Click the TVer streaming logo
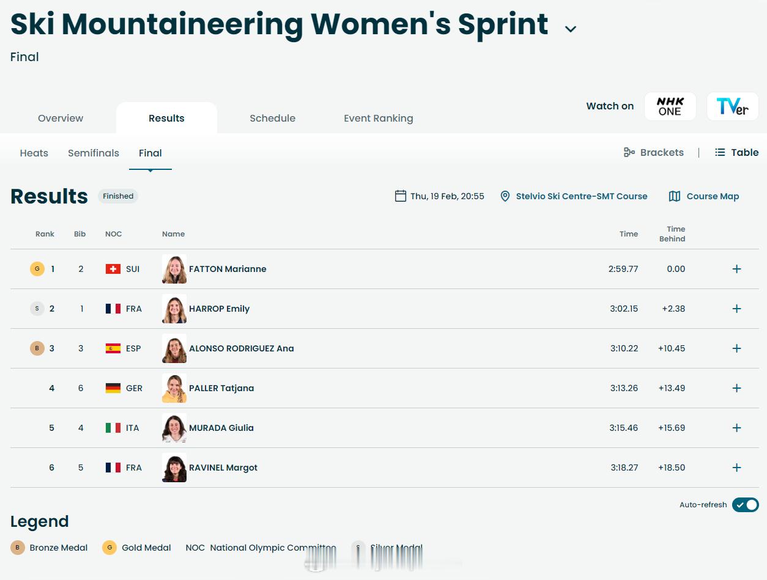The width and height of the screenshot is (767, 580). 732,106
